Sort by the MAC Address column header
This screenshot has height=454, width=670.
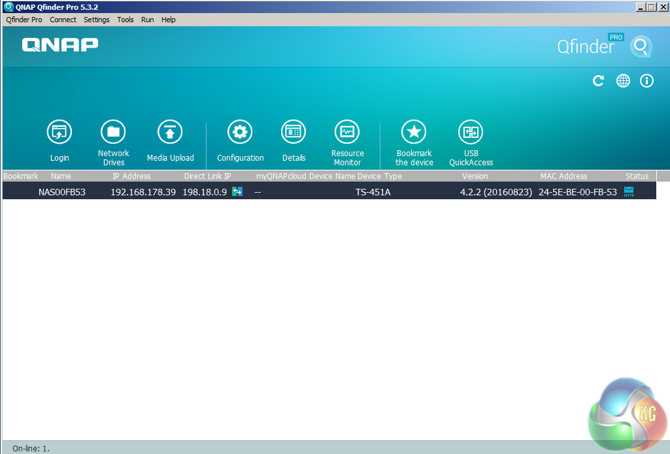pos(563,176)
